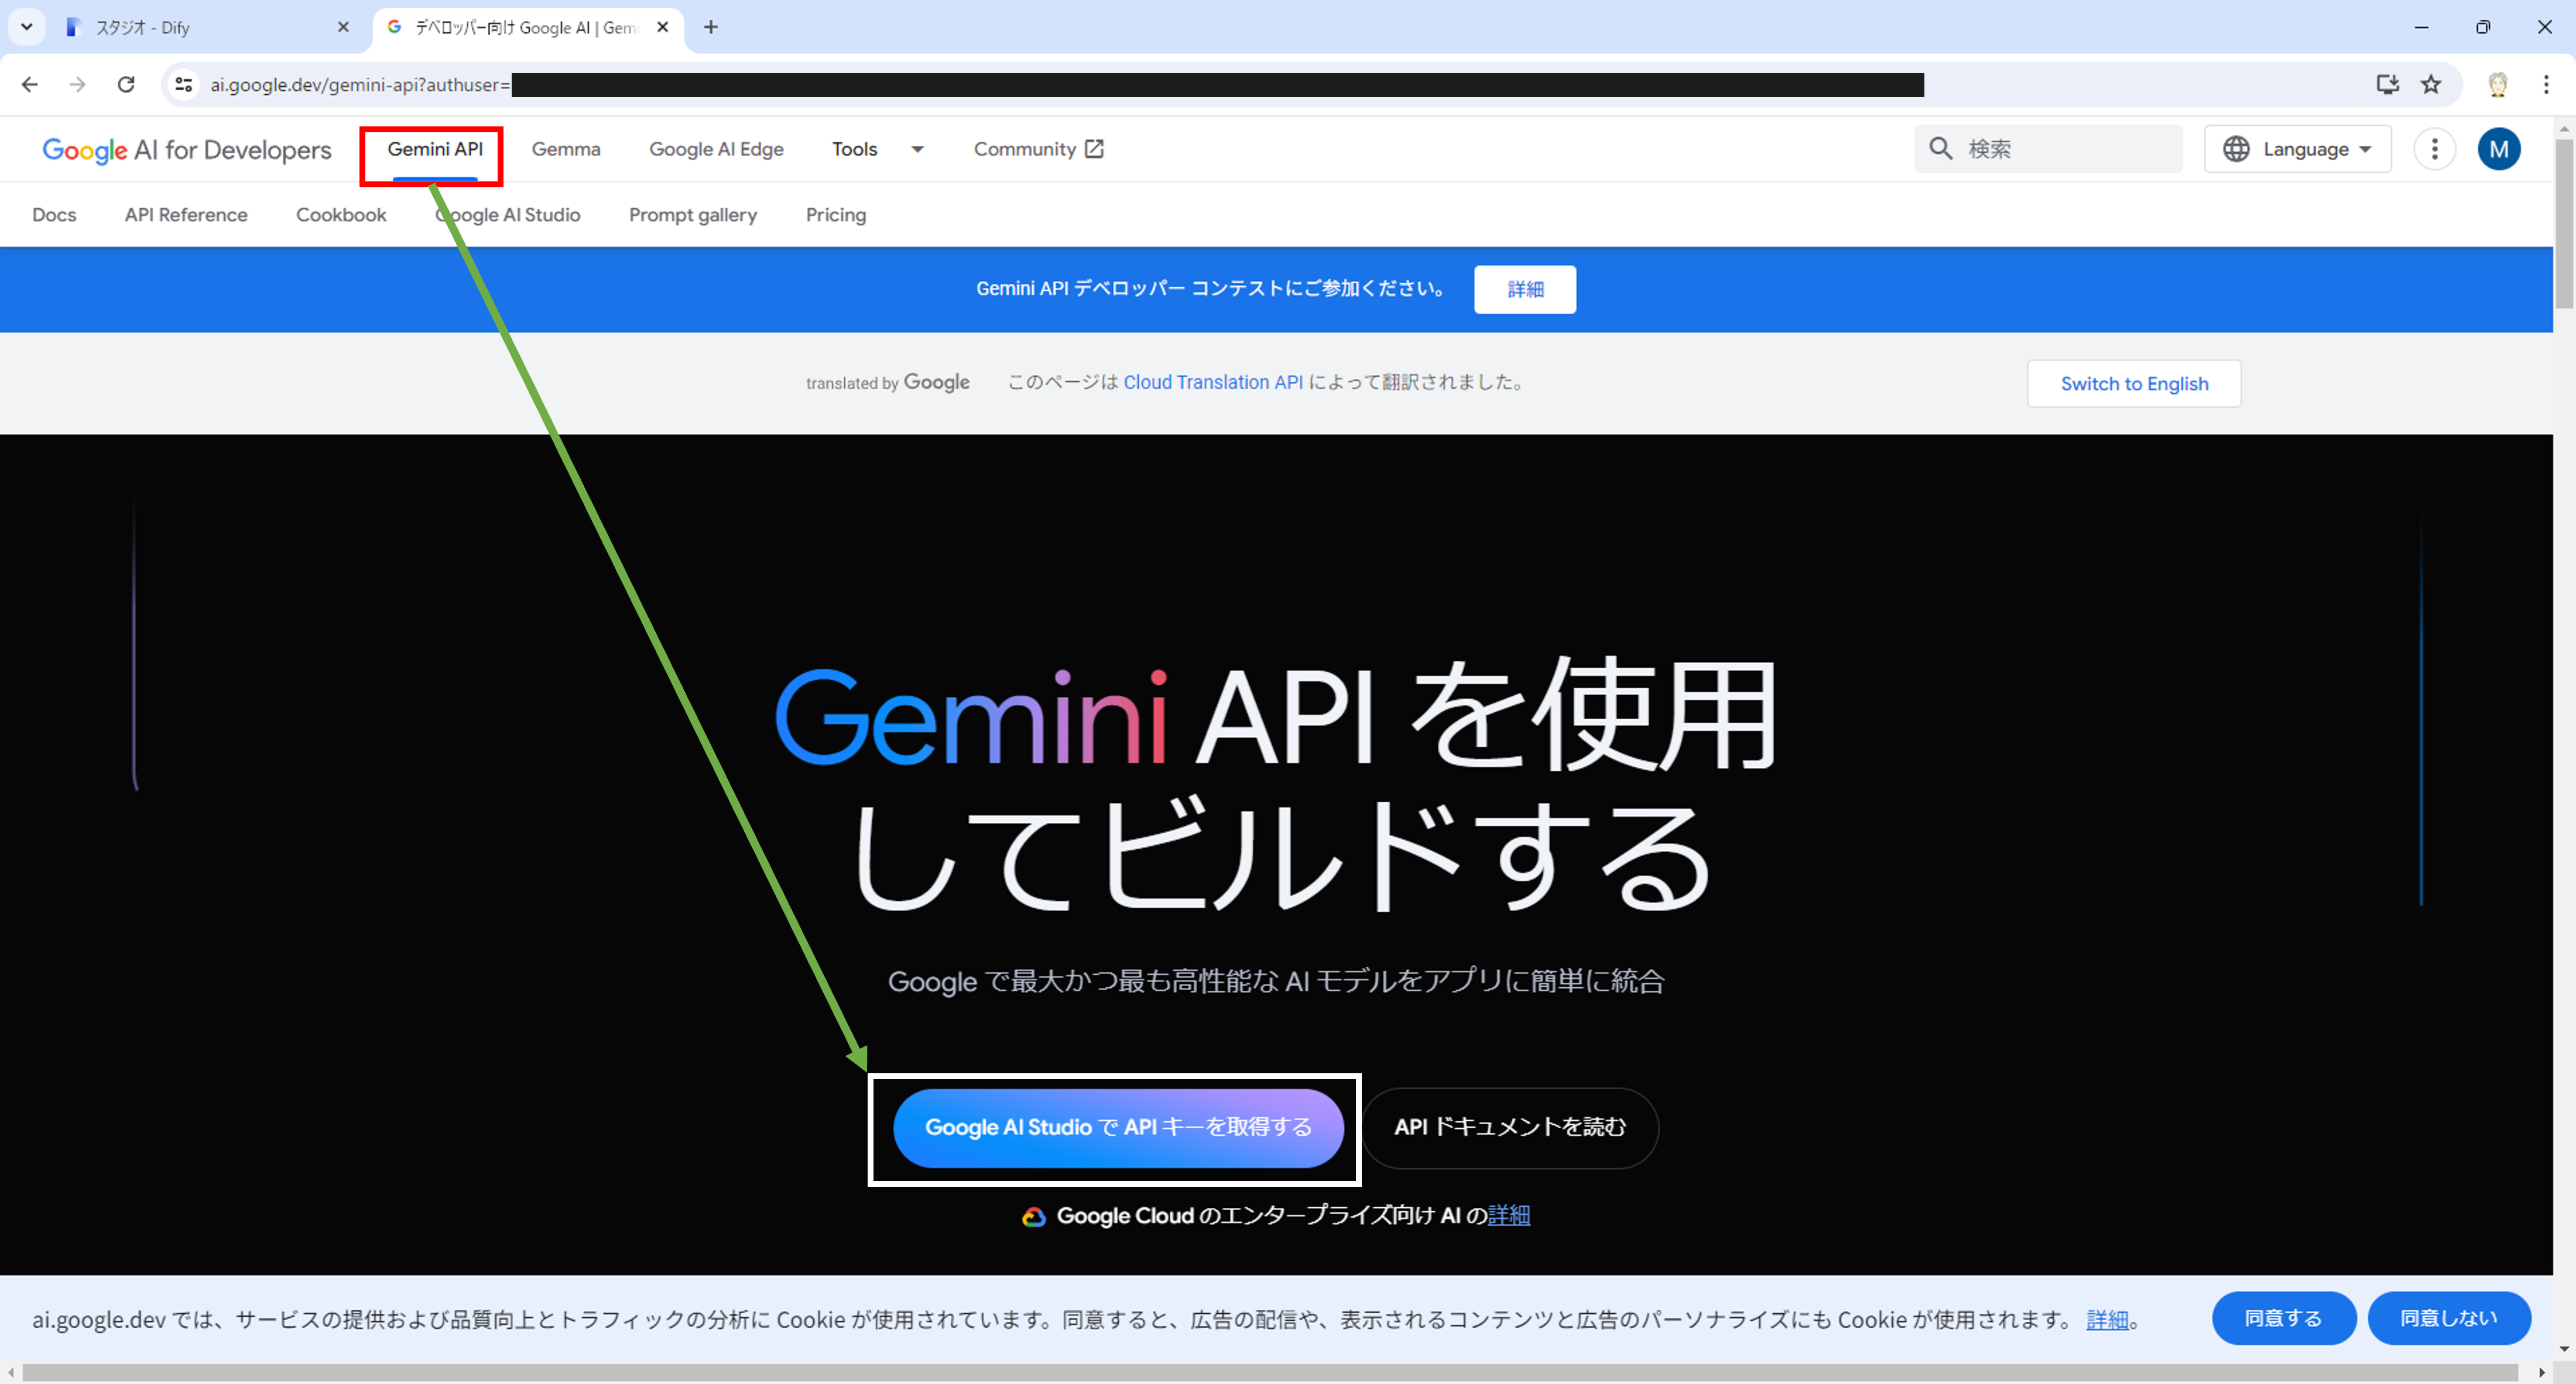
Task: Click the Google AI for Developers logo
Action: pos(186,150)
